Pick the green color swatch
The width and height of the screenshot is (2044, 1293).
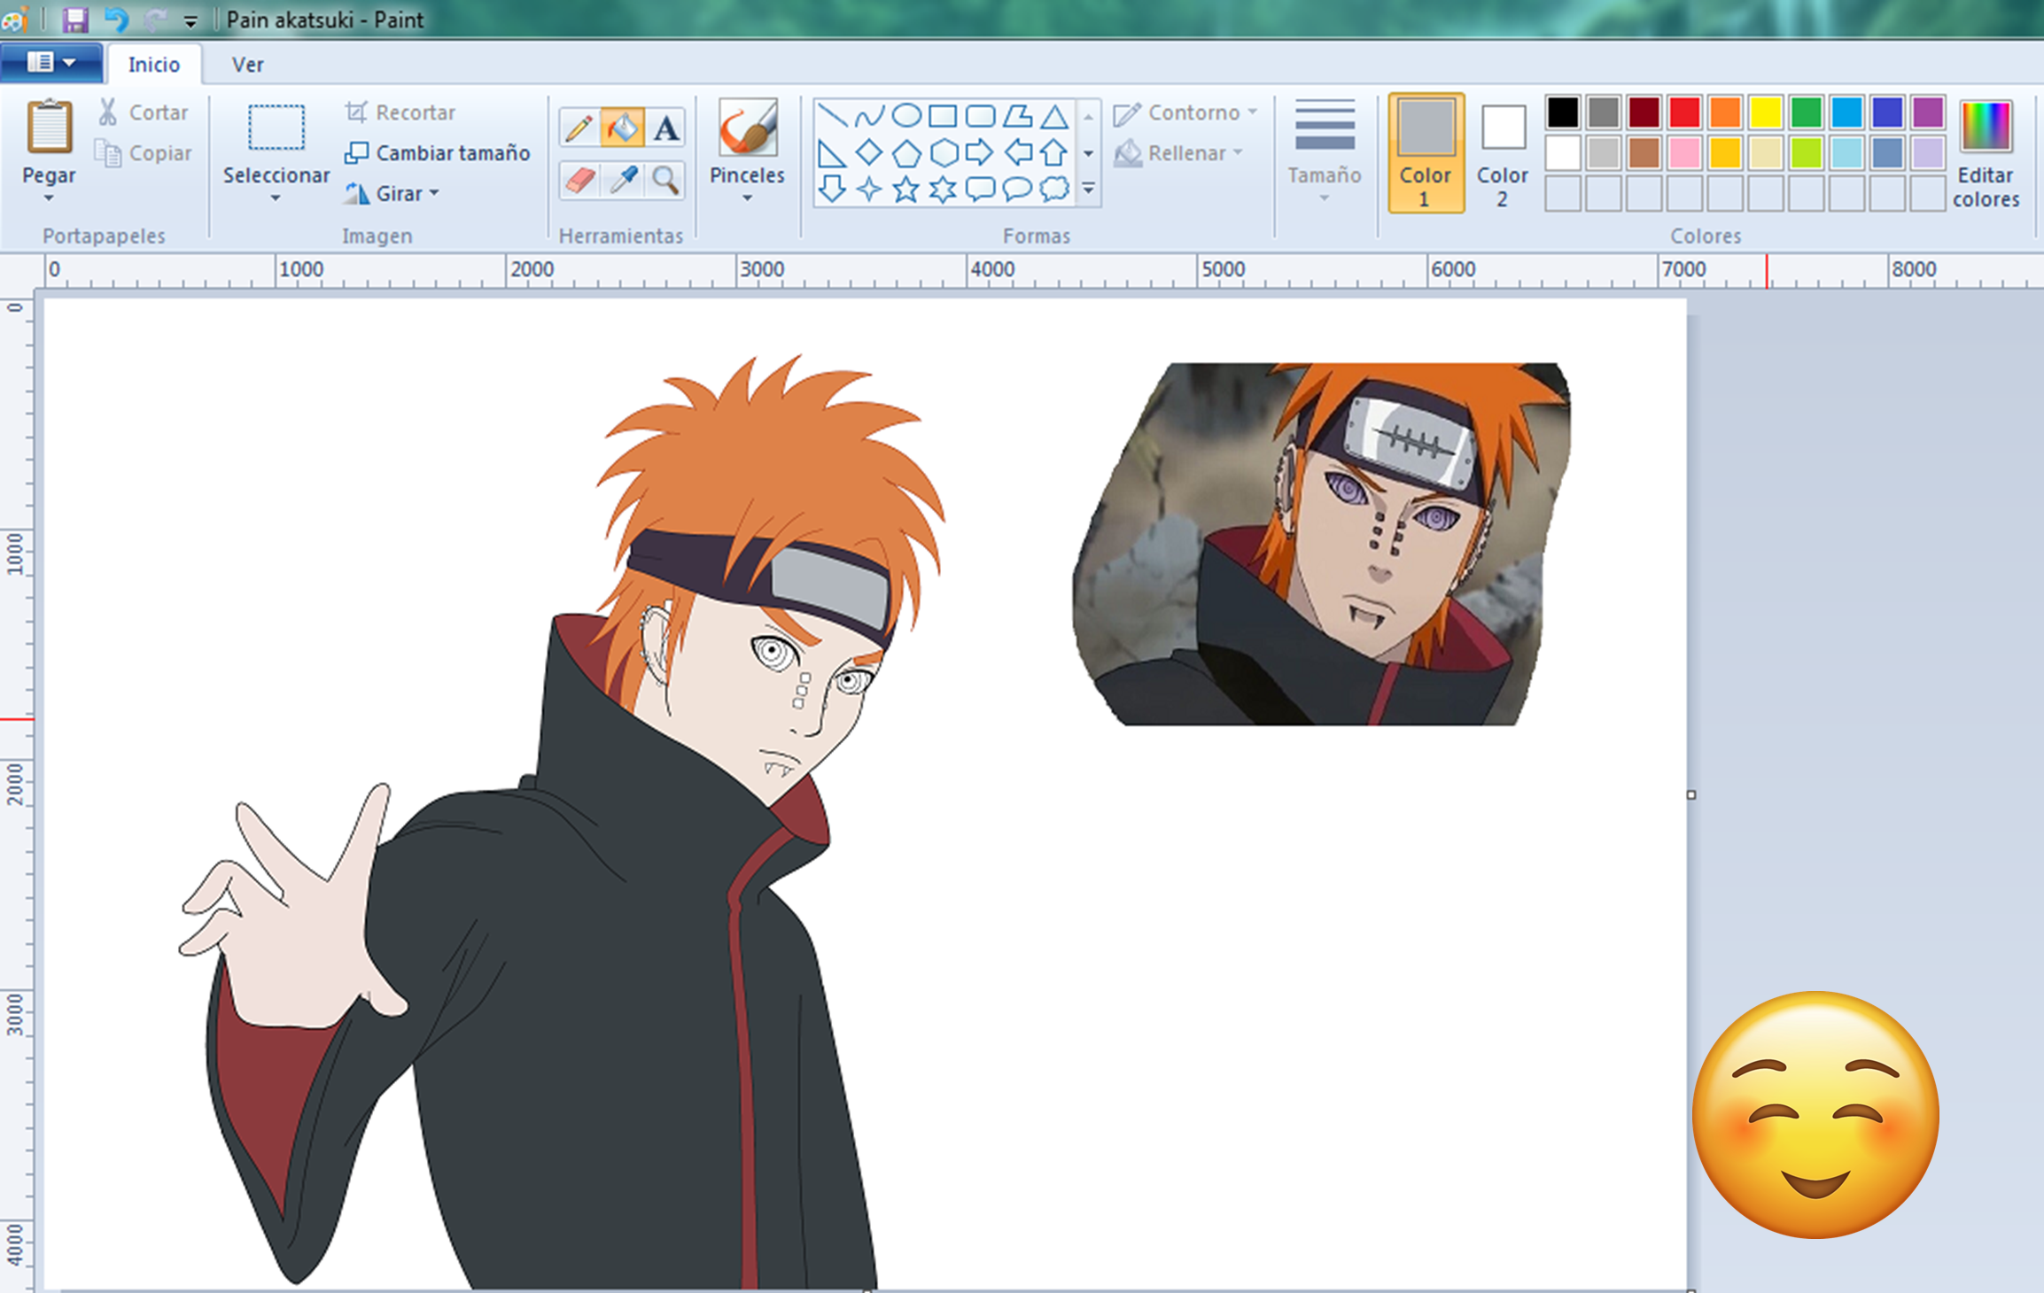1806,112
